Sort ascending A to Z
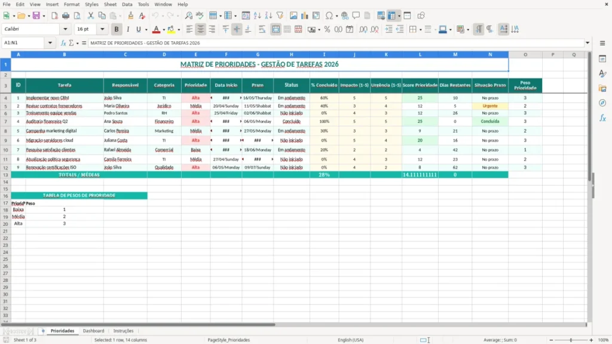Image resolution: width=612 pixels, height=344 pixels. 257,16
